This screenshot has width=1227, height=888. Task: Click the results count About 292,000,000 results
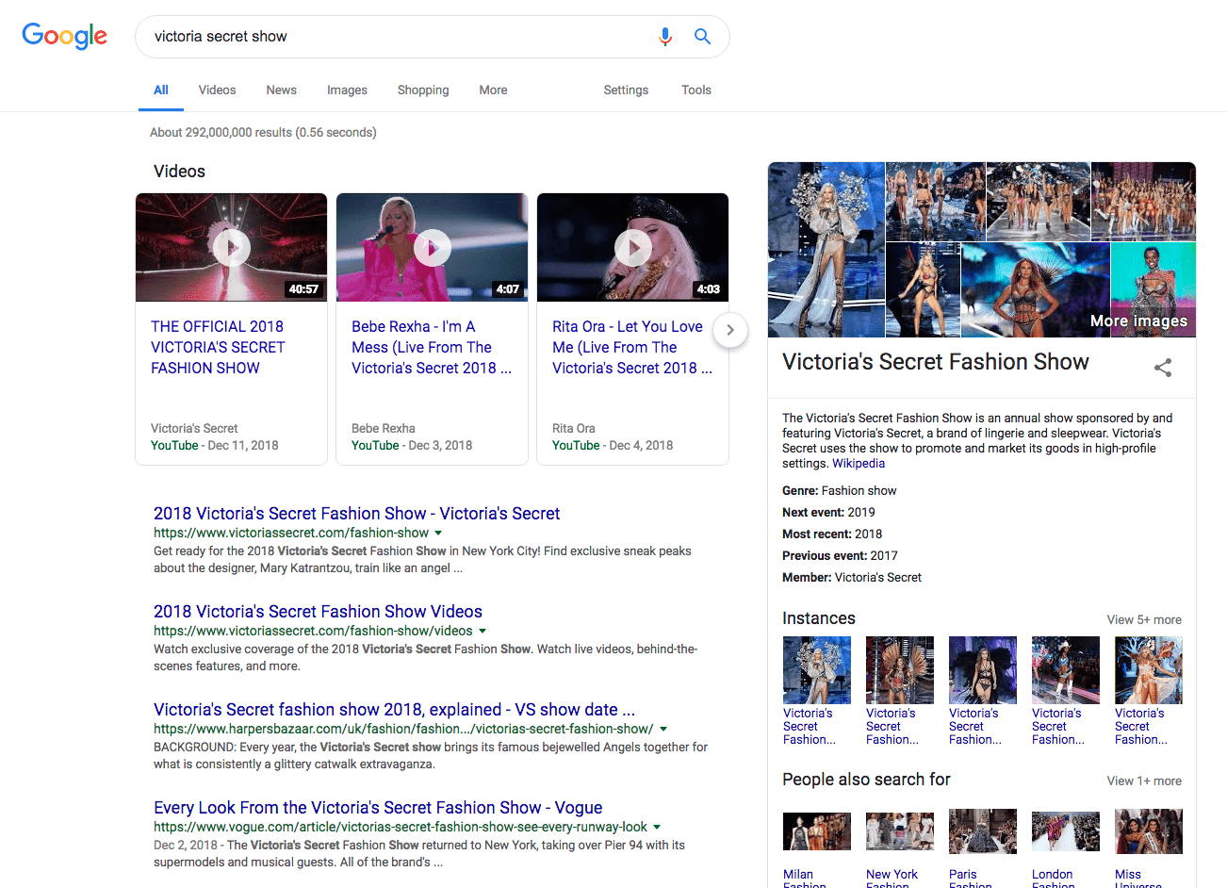[x=263, y=133]
